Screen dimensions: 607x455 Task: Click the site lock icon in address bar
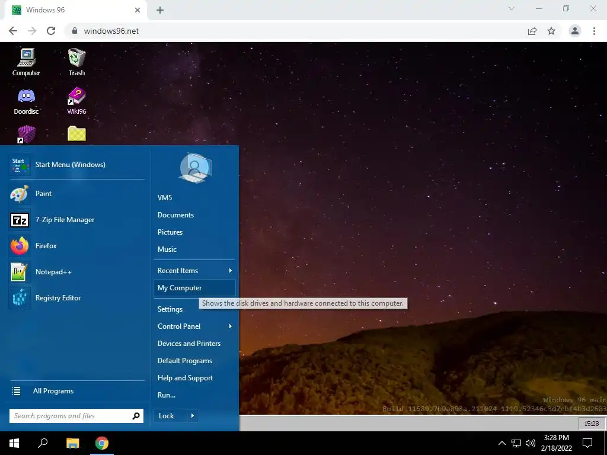pos(75,31)
